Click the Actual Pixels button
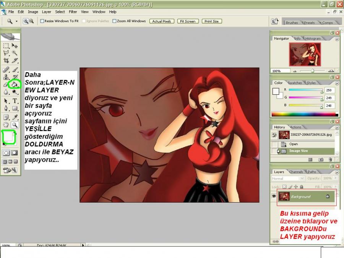Image resolution: width=344 pixels, height=258 pixels. tap(162, 21)
